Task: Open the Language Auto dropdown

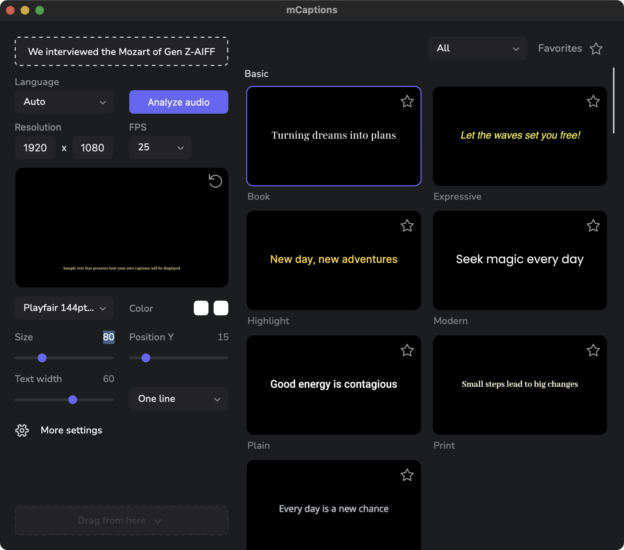Action: (x=64, y=102)
